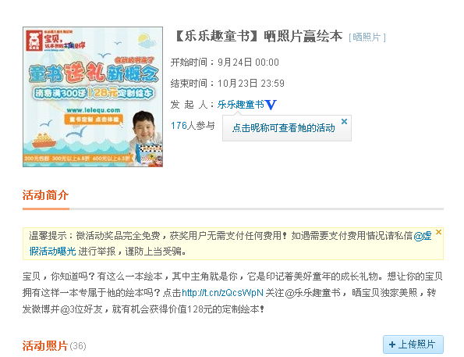Open the [晒照片] category link

tap(367, 37)
